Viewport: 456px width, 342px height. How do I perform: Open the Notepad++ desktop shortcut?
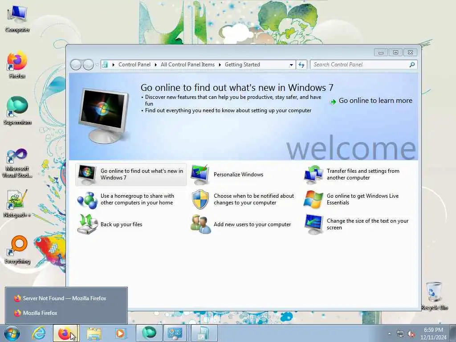click(17, 204)
